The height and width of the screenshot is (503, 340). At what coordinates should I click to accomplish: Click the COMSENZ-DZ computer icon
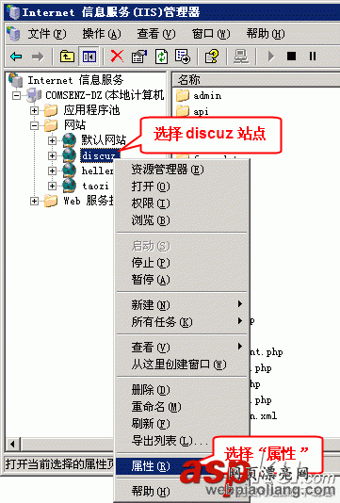click(x=34, y=95)
